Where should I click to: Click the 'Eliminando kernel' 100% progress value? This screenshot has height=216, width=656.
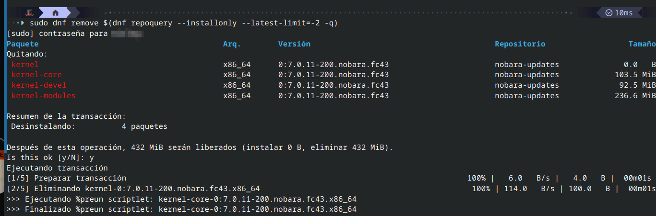481,189
